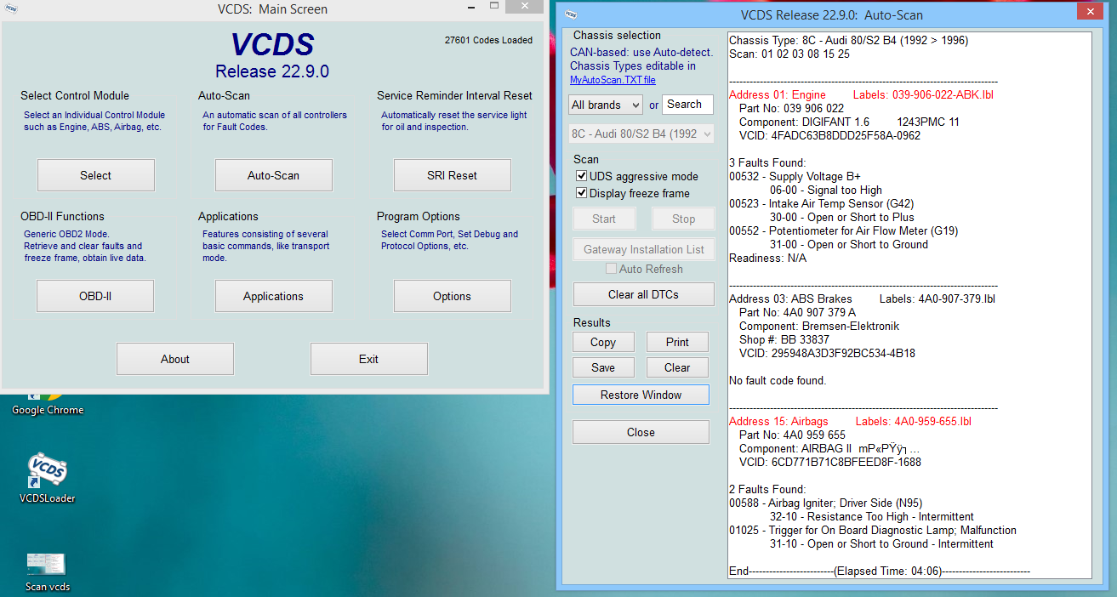Click Part No: 4A0 907 379 A line
Viewport: 1117px width, 597px height.
click(797, 312)
